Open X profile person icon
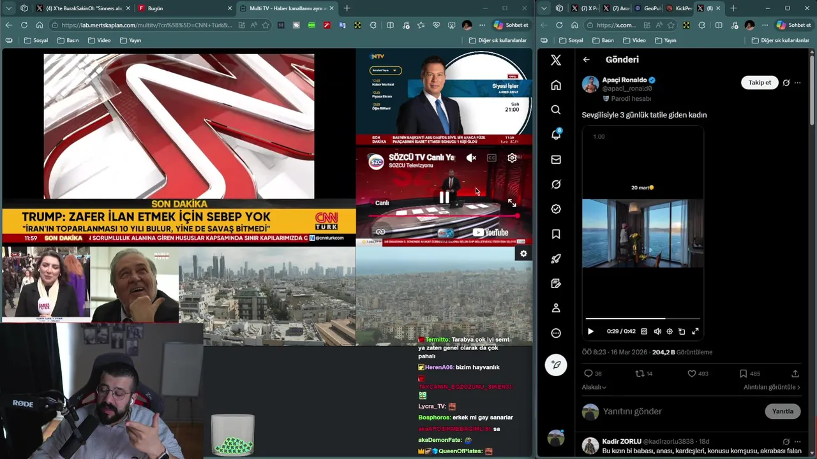 coord(556,308)
